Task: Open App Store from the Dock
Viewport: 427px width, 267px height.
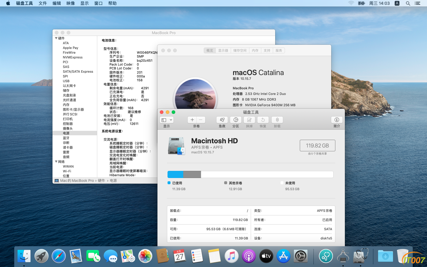Action: [283, 256]
